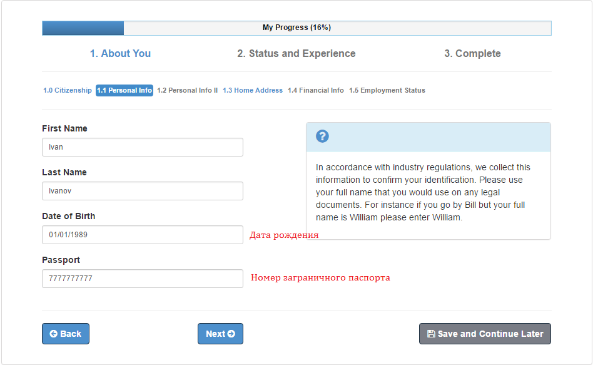Screen dimensions: 593x365
Task: Go to the Complete section heading
Action: [472, 53]
